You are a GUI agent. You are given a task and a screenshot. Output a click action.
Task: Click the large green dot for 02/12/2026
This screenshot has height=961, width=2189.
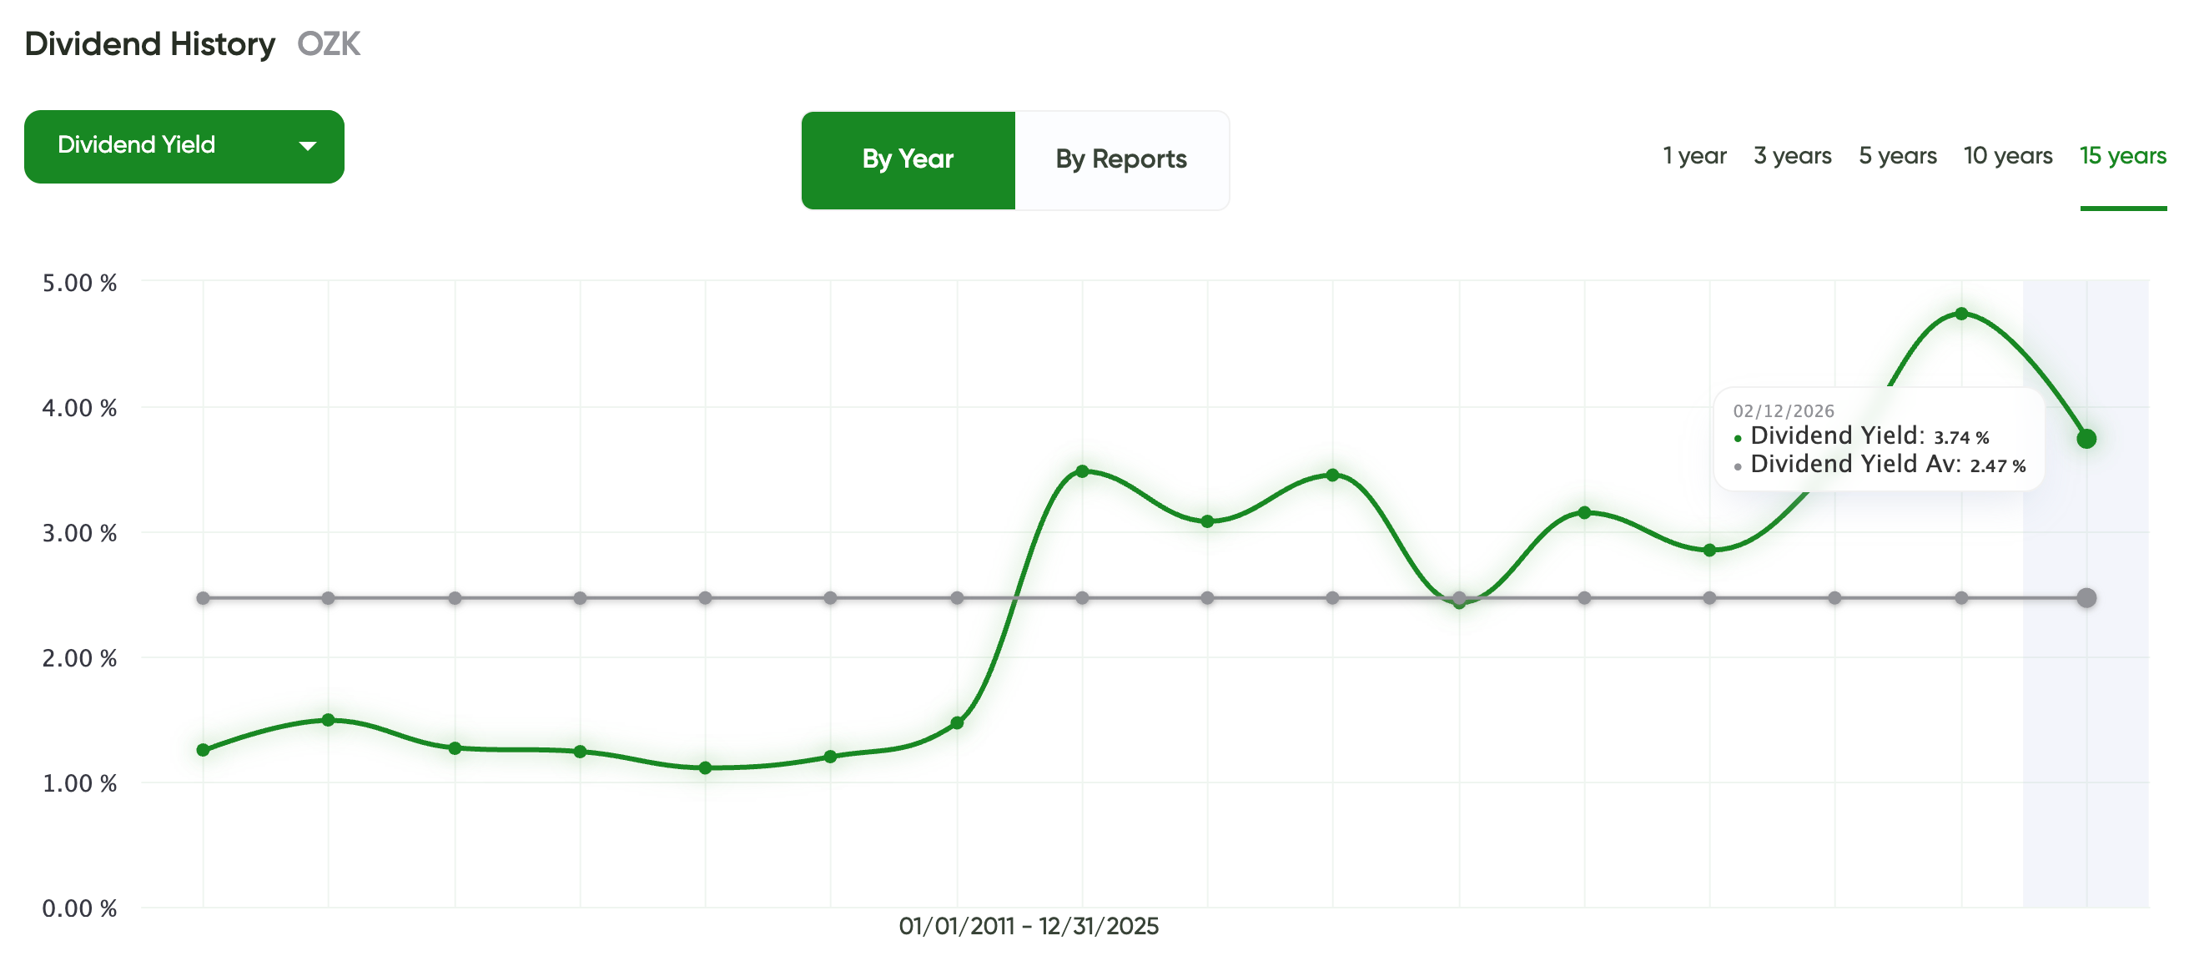pyautogui.click(x=2086, y=440)
